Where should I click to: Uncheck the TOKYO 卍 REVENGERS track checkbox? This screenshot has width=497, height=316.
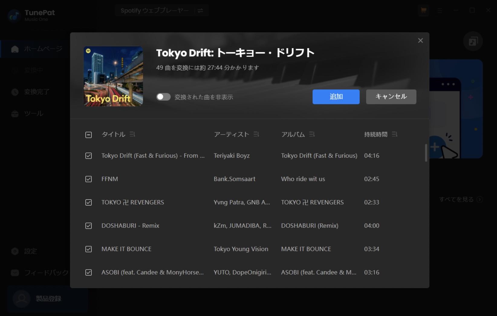[89, 202]
